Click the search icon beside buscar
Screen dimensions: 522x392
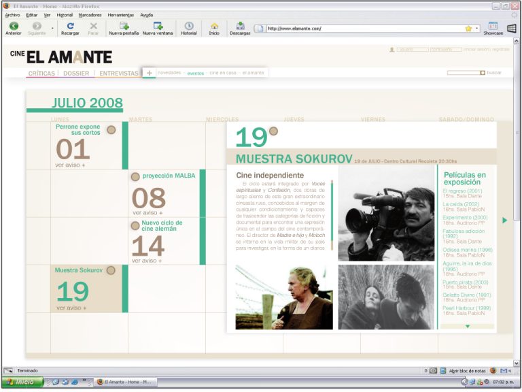coord(483,73)
